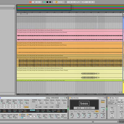
Task: Click the loop brace in the ruler
Action: coord(24,14)
